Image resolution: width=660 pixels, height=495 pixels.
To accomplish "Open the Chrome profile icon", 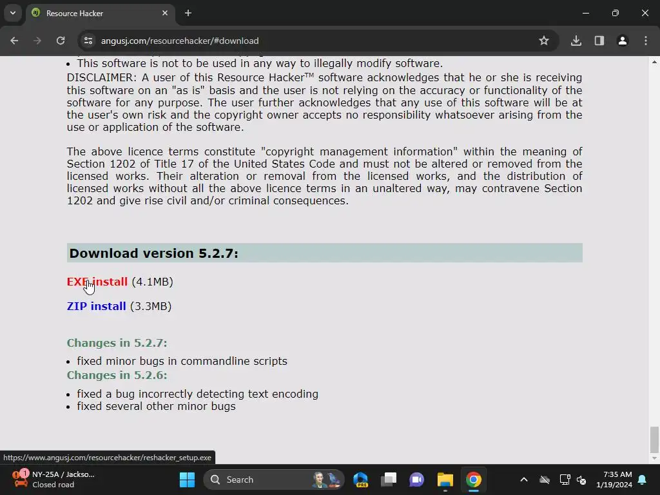I will pos(622,41).
